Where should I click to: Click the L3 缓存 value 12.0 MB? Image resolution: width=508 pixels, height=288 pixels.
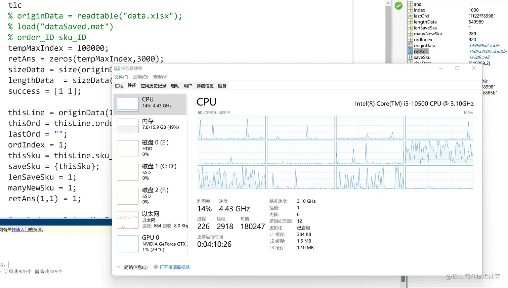[x=305, y=248]
